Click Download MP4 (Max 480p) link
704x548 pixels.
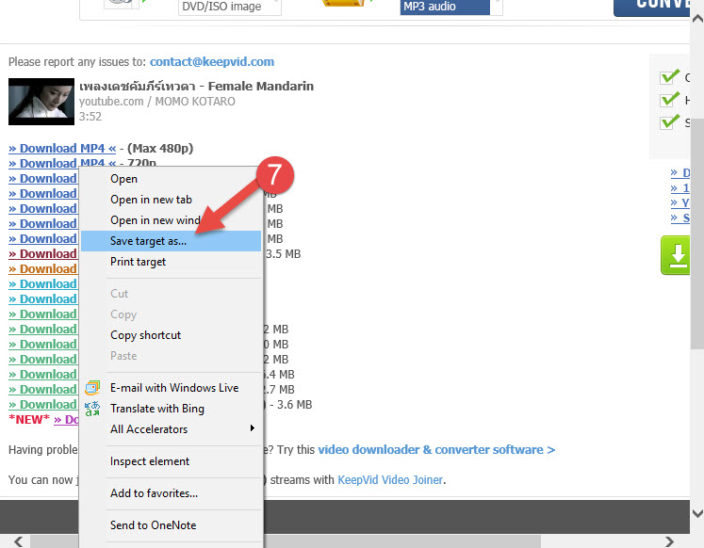point(62,148)
